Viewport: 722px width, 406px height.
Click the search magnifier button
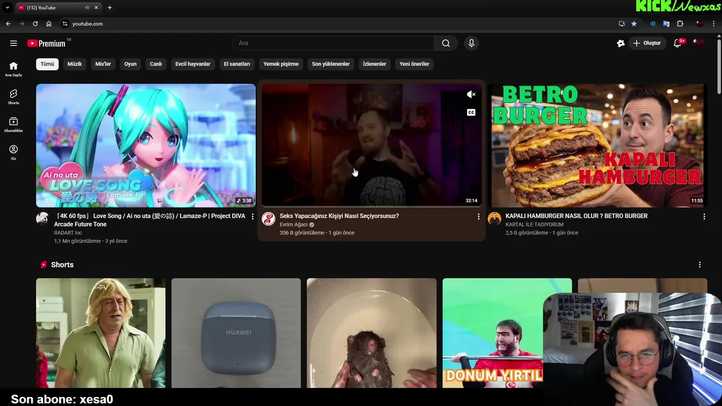click(x=446, y=43)
